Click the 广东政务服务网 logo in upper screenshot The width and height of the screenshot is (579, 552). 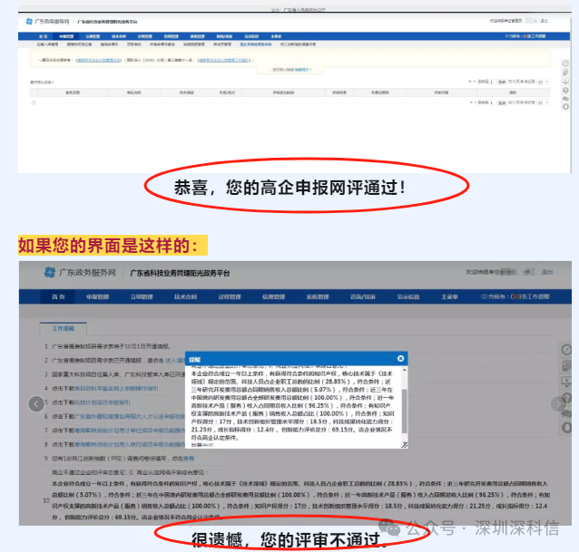(47, 22)
